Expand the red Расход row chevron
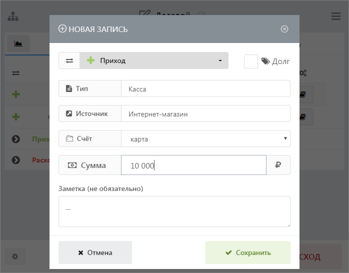Screen dimensions: 349x273 15,160
